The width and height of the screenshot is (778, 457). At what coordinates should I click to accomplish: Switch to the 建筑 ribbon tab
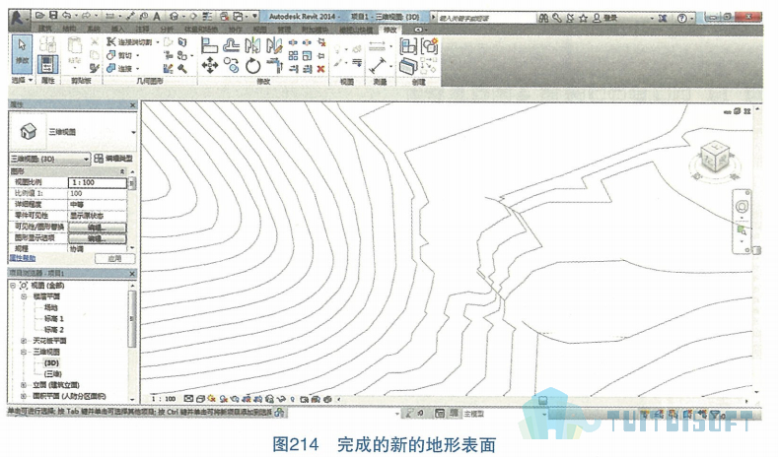click(x=45, y=30)
